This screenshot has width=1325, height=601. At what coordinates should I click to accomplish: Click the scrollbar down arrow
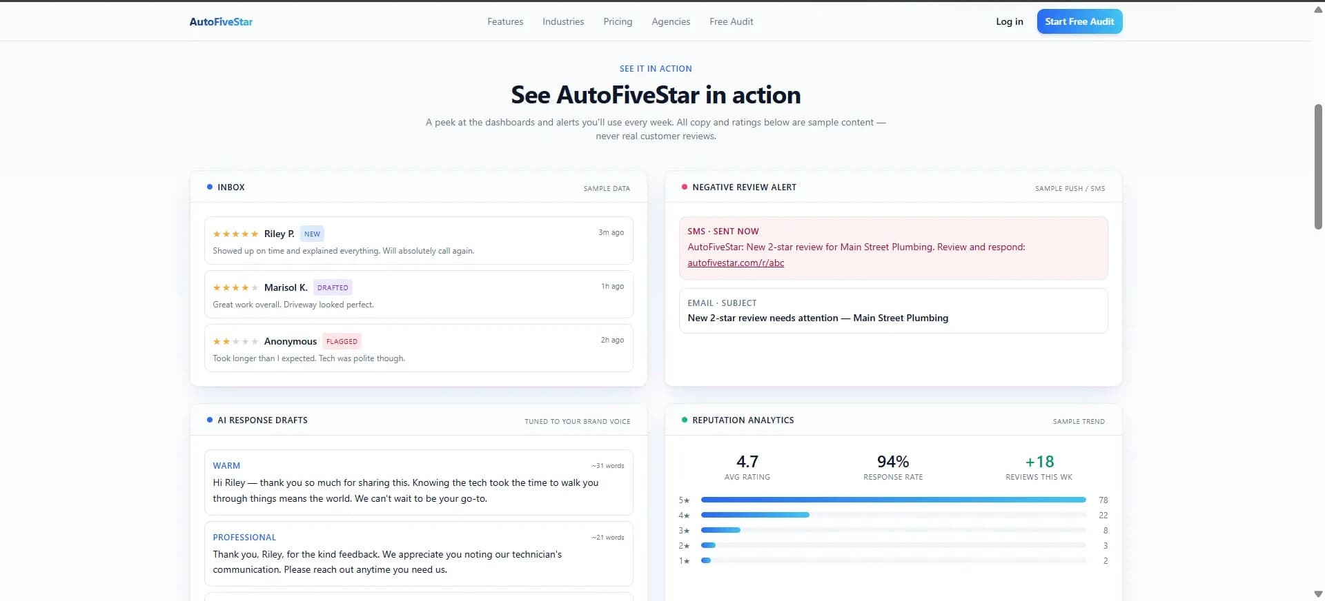(x=1318, y=593)
